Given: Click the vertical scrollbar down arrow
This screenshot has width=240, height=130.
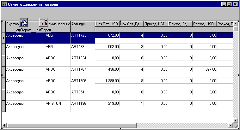Looking at the screenshot, I should (236, 120).
